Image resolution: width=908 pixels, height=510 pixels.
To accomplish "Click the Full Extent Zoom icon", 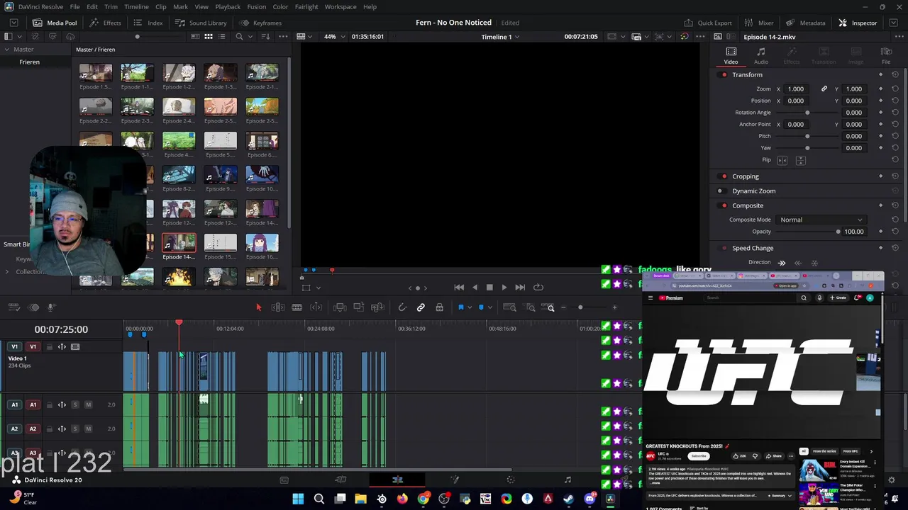I will [509, 307].
